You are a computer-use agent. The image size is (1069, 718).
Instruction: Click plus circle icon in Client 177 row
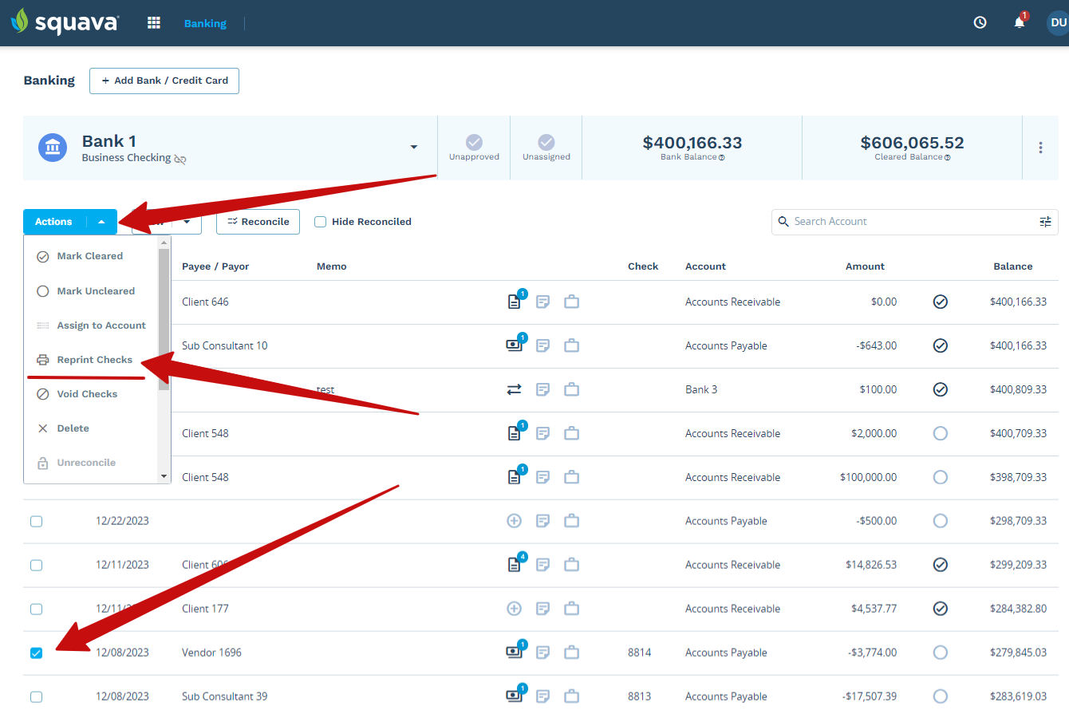(x=514, y=609)
